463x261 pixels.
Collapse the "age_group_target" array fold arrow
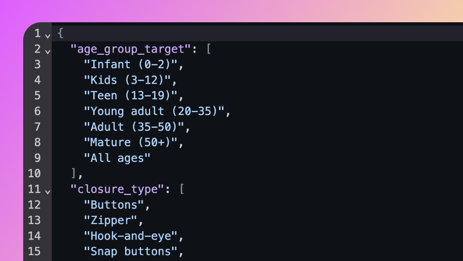[x=48, y=50]
